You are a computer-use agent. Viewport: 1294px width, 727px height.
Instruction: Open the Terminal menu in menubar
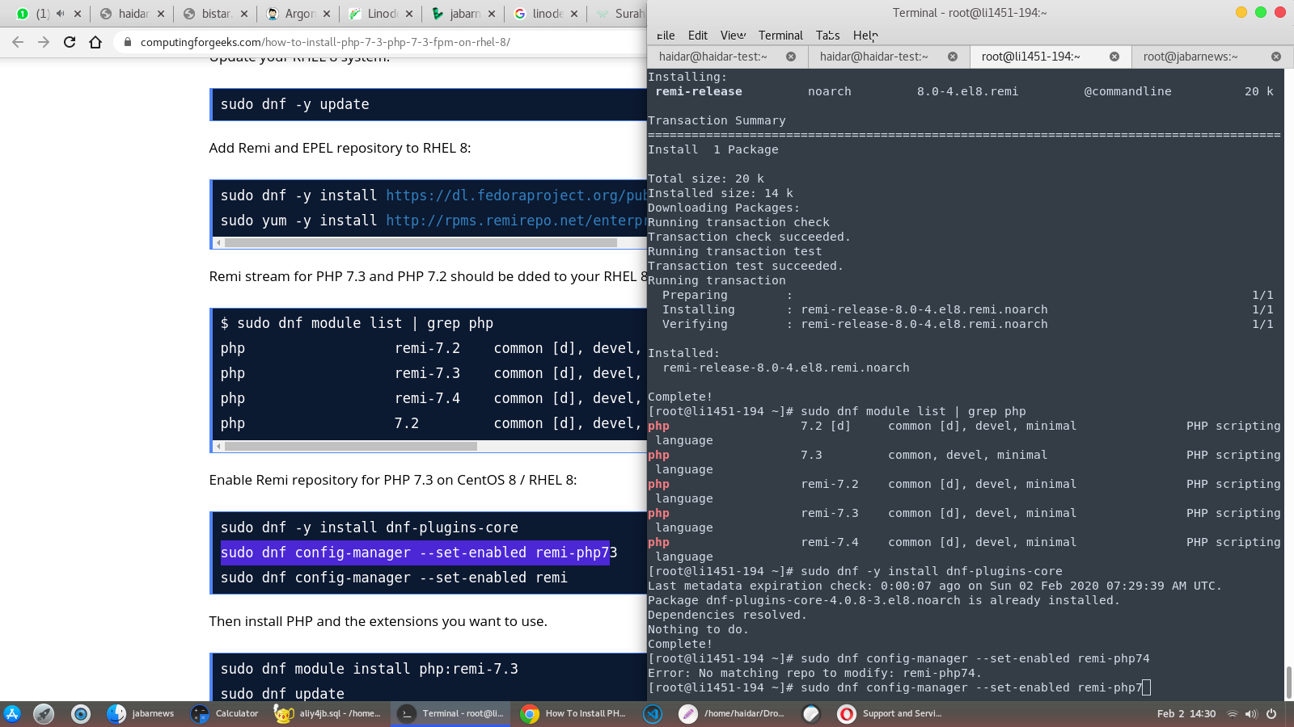780,36
